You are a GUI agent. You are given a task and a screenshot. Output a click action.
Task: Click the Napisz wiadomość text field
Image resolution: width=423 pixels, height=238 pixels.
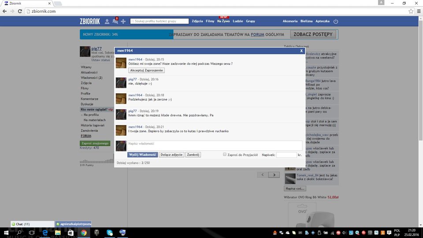coord(215,145)
